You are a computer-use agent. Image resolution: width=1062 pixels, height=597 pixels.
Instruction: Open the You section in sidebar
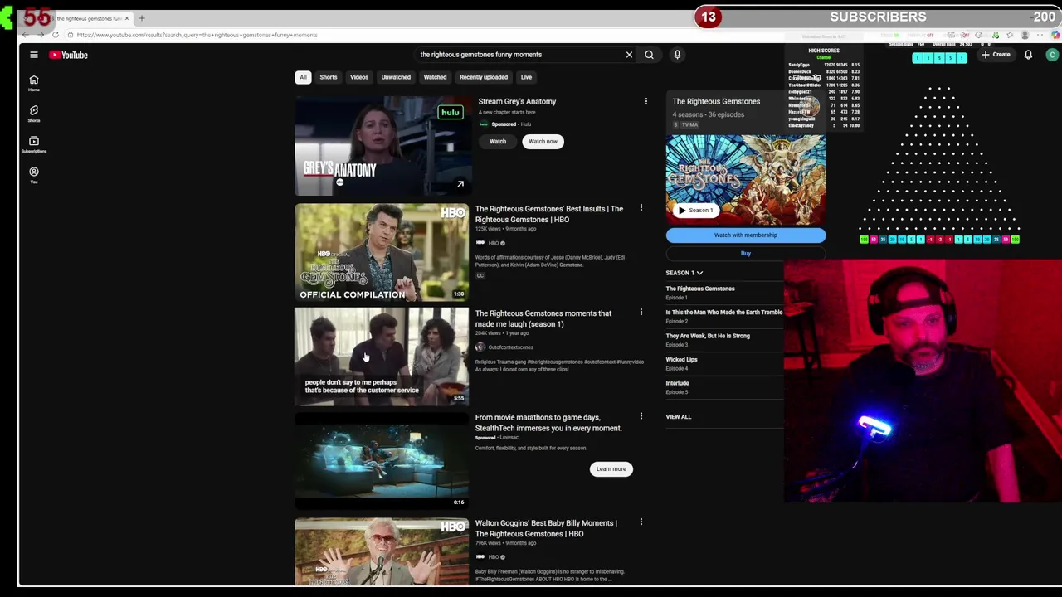tap(34, 175)
